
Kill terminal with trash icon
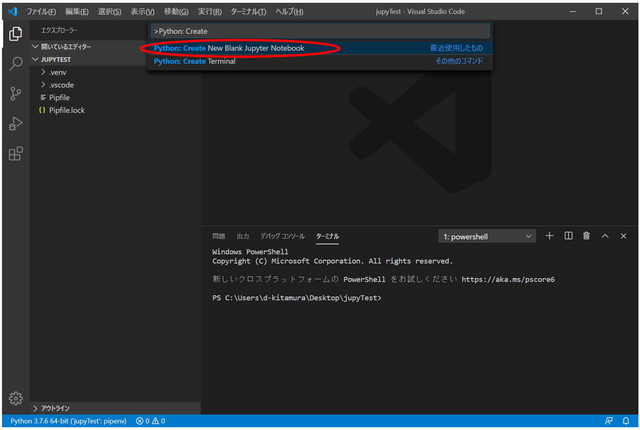(586, 236)
